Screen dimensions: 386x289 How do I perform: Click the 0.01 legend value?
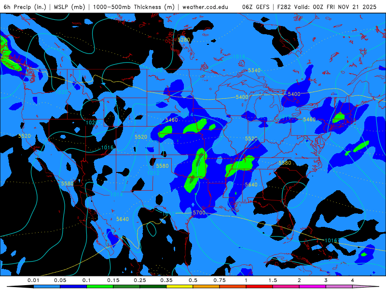tap(33, 280)
